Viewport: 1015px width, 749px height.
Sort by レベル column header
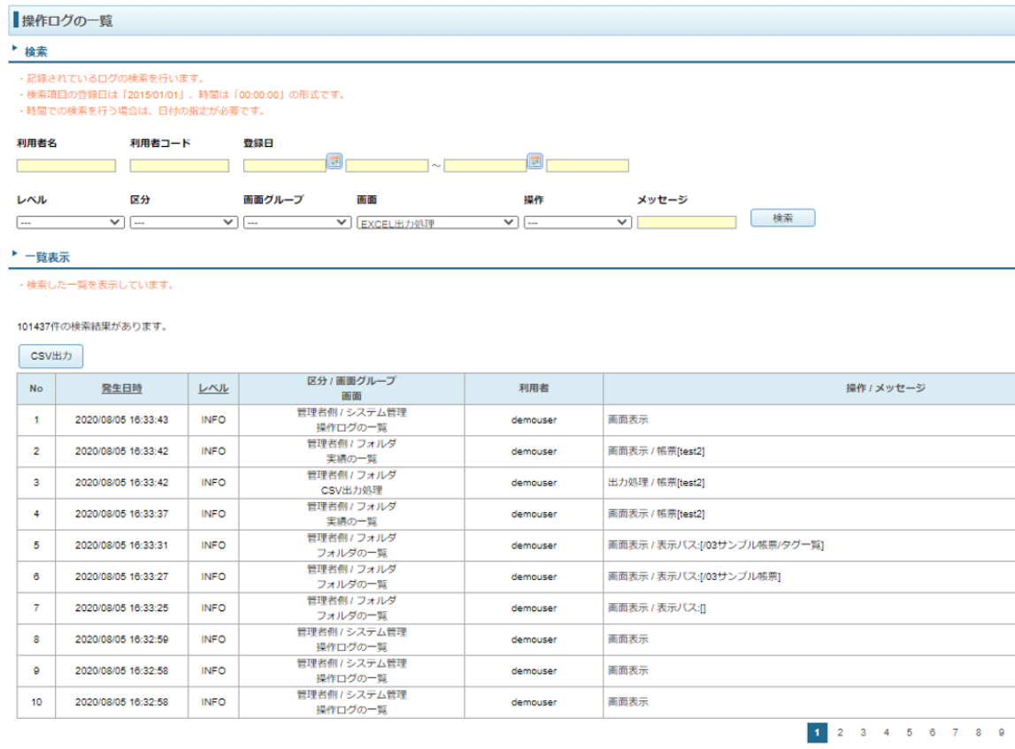[x=213, y=388]
